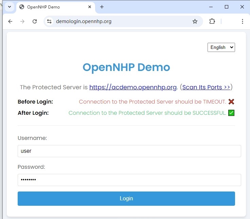
Task: Open the Extensions puzzle icon
Action: coord(212,21)
